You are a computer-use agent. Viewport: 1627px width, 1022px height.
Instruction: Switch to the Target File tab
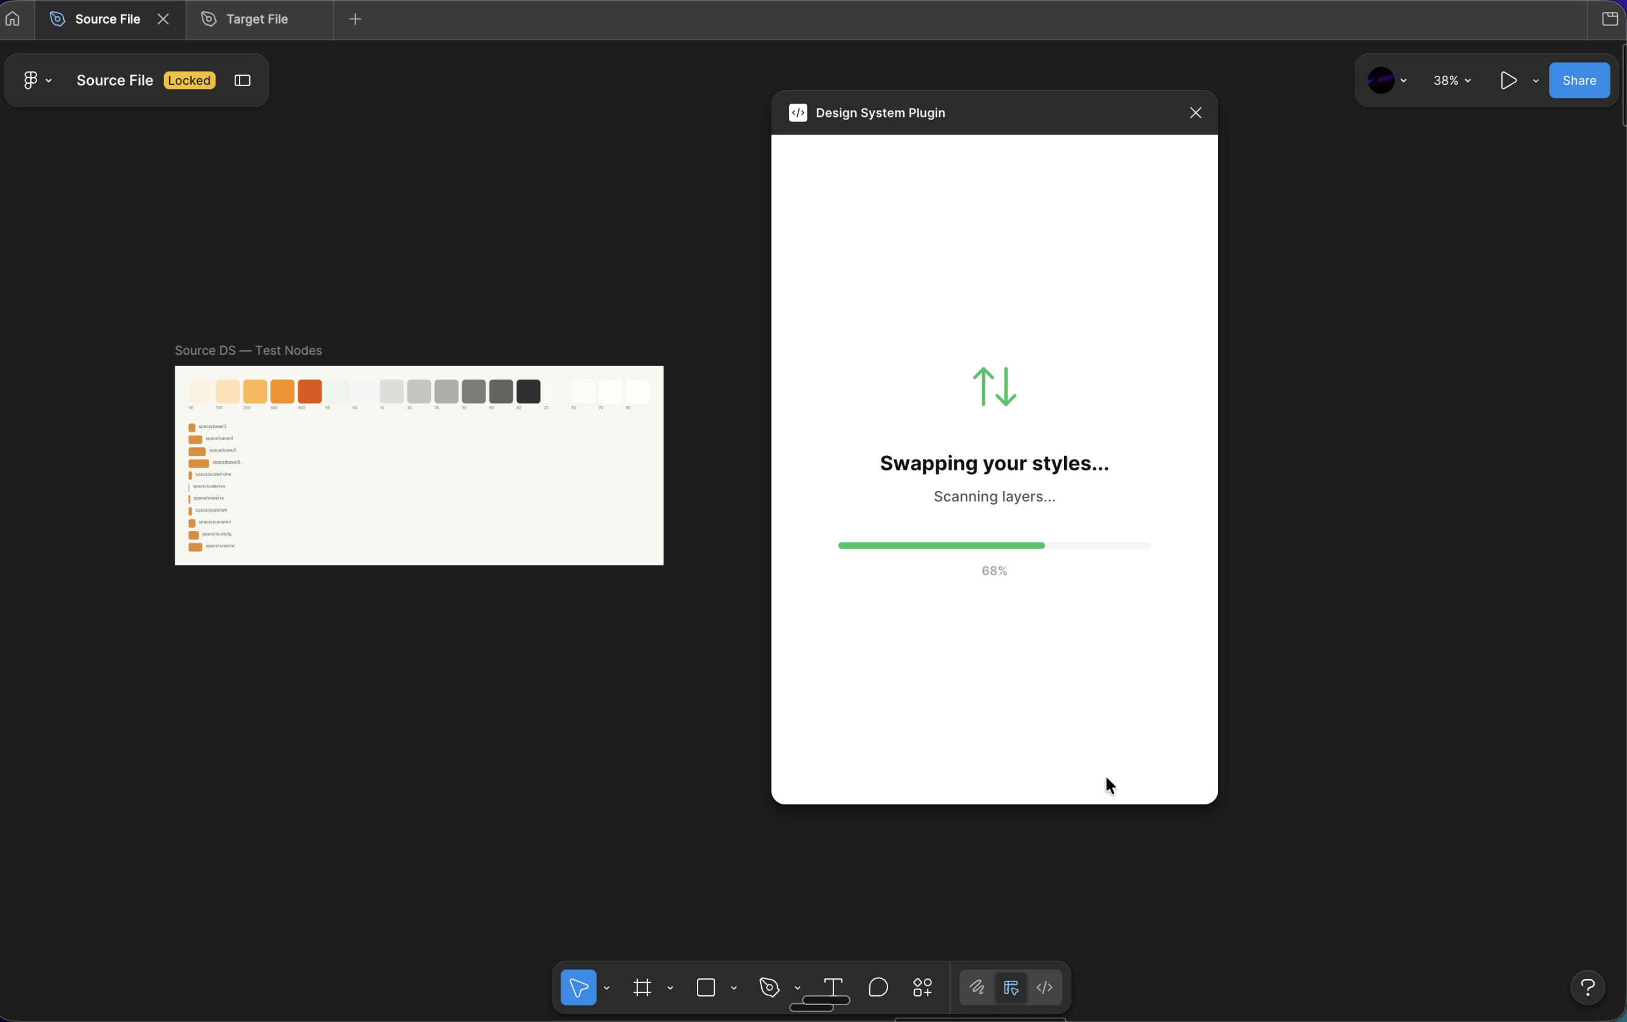(x=260, y=19)
